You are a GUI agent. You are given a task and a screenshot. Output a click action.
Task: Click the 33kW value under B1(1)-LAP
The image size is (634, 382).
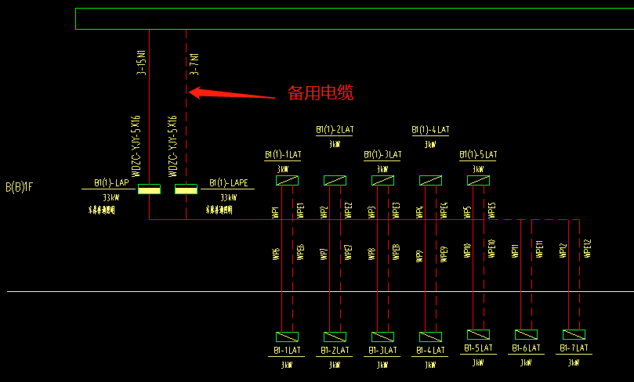point(110,198)
